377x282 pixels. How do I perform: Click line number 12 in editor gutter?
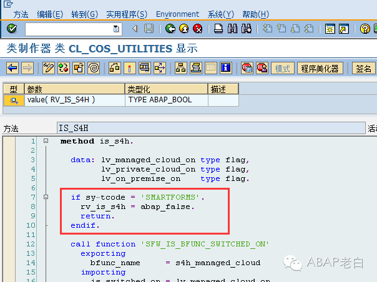(x=31, y=245)
